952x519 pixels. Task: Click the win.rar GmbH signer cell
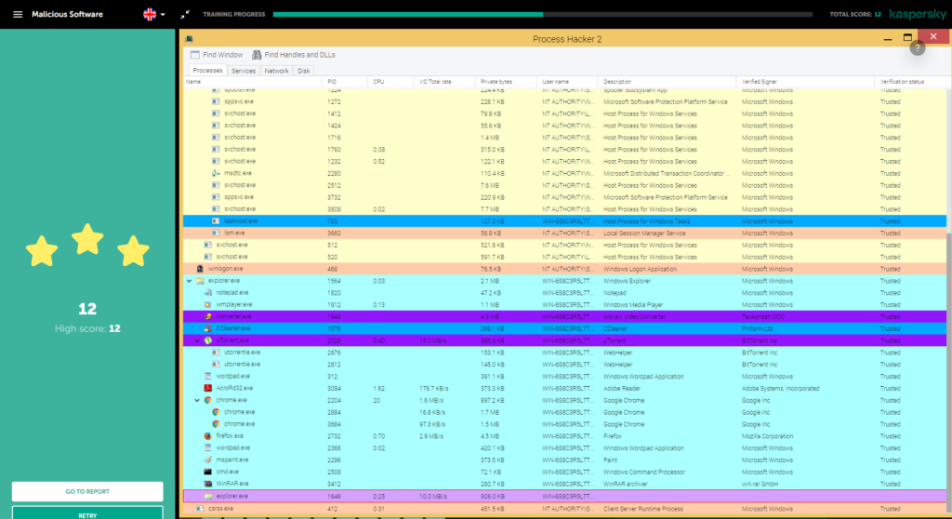760,484
